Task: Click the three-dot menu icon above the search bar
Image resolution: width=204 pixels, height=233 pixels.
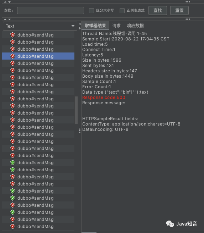Action: [188, 2]
